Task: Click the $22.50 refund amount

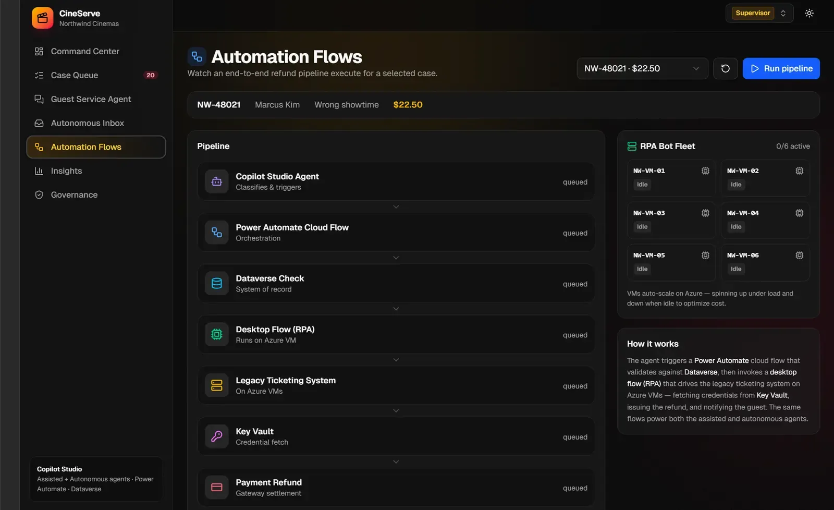Action: pyautogui.click(x=408, y=105)
